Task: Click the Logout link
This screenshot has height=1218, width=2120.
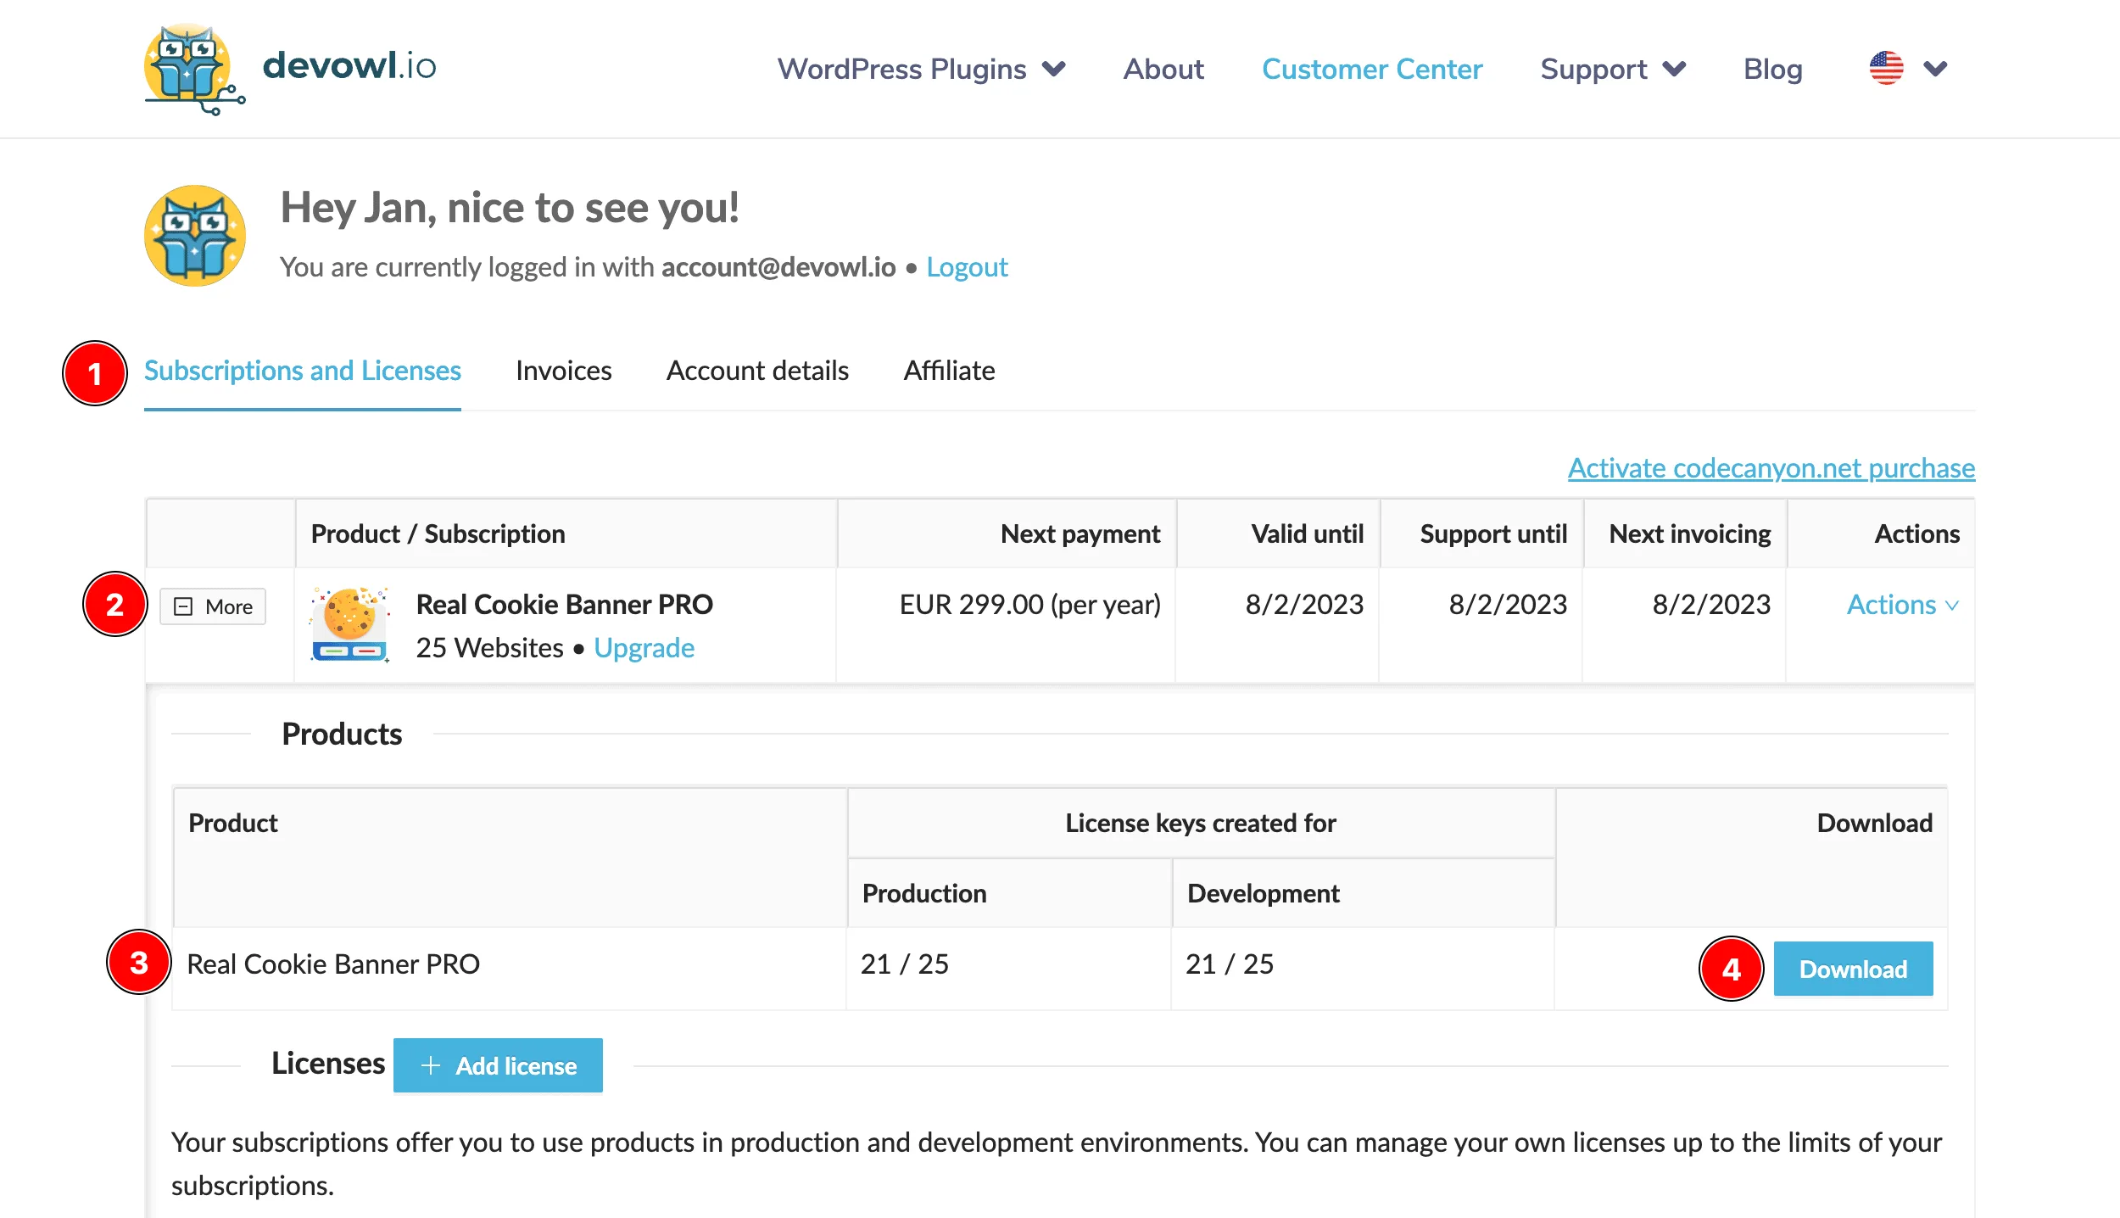Action: (967, 267)
